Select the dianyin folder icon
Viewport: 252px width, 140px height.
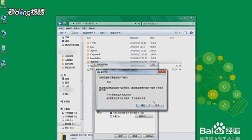tap(88, 50)
